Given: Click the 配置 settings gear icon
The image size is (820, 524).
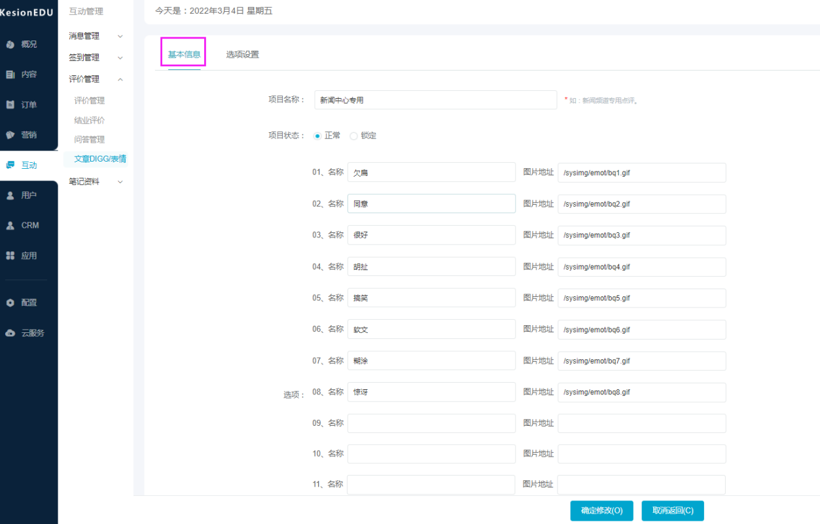Looking at the screenshot, I should (10, 303).
